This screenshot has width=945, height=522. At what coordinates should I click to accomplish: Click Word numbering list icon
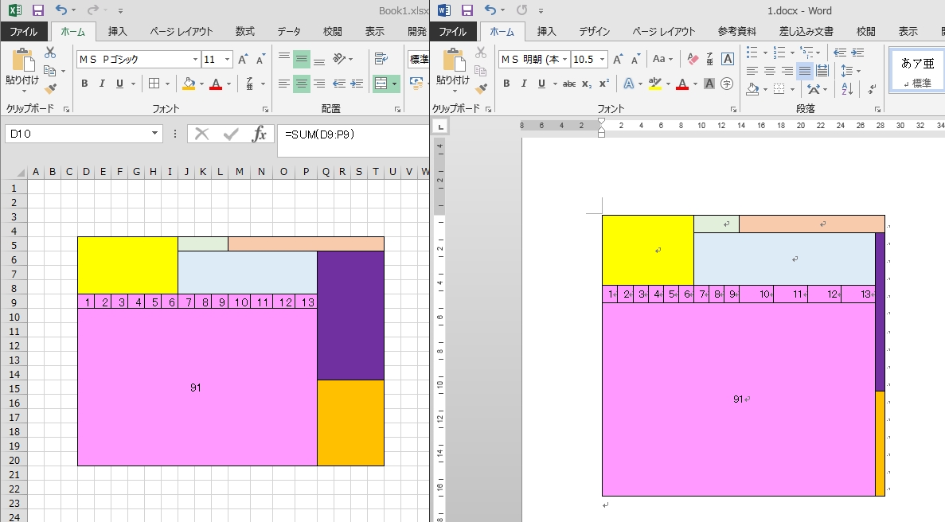(779, 53)
